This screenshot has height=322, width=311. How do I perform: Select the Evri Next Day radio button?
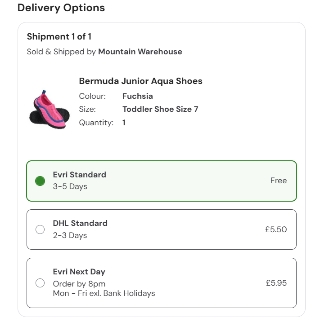click(x=40, y=283)
